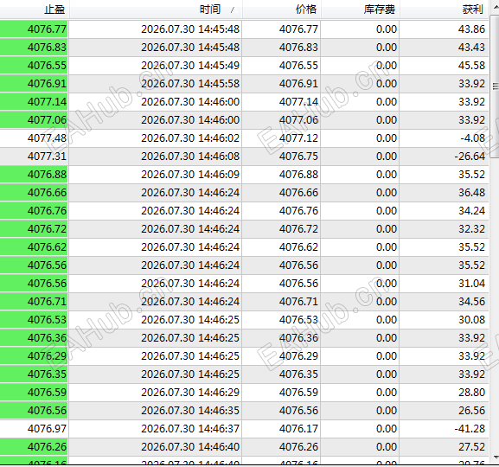The height and width of the screenshot is (467, 499).
Task: Select the row with profit -26.64
Action: tap(245, 157)
